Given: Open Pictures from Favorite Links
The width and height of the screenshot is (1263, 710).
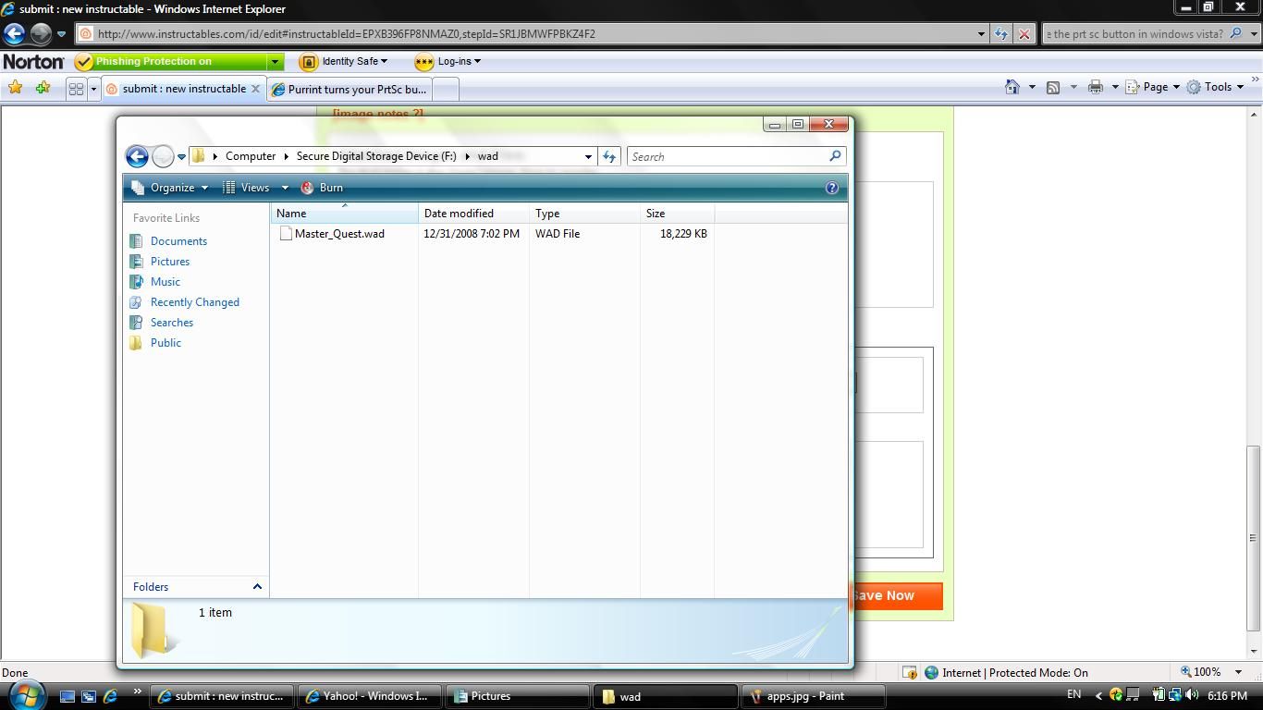Looking at the screenshot, I should click(170, 262).
